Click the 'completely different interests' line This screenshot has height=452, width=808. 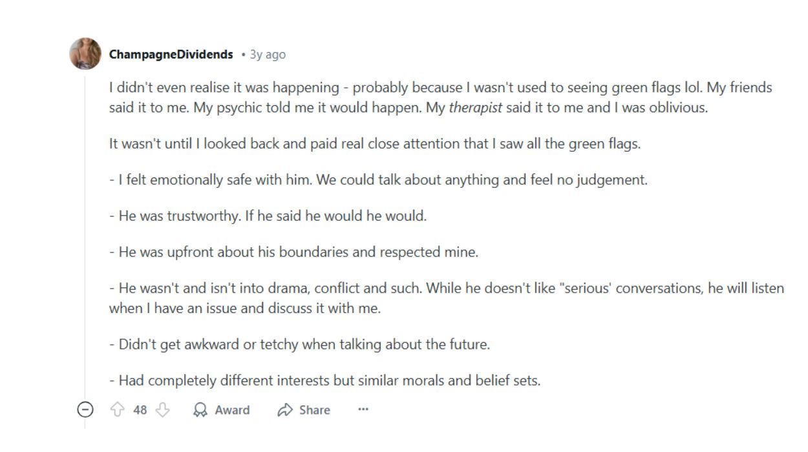point(324,381)
